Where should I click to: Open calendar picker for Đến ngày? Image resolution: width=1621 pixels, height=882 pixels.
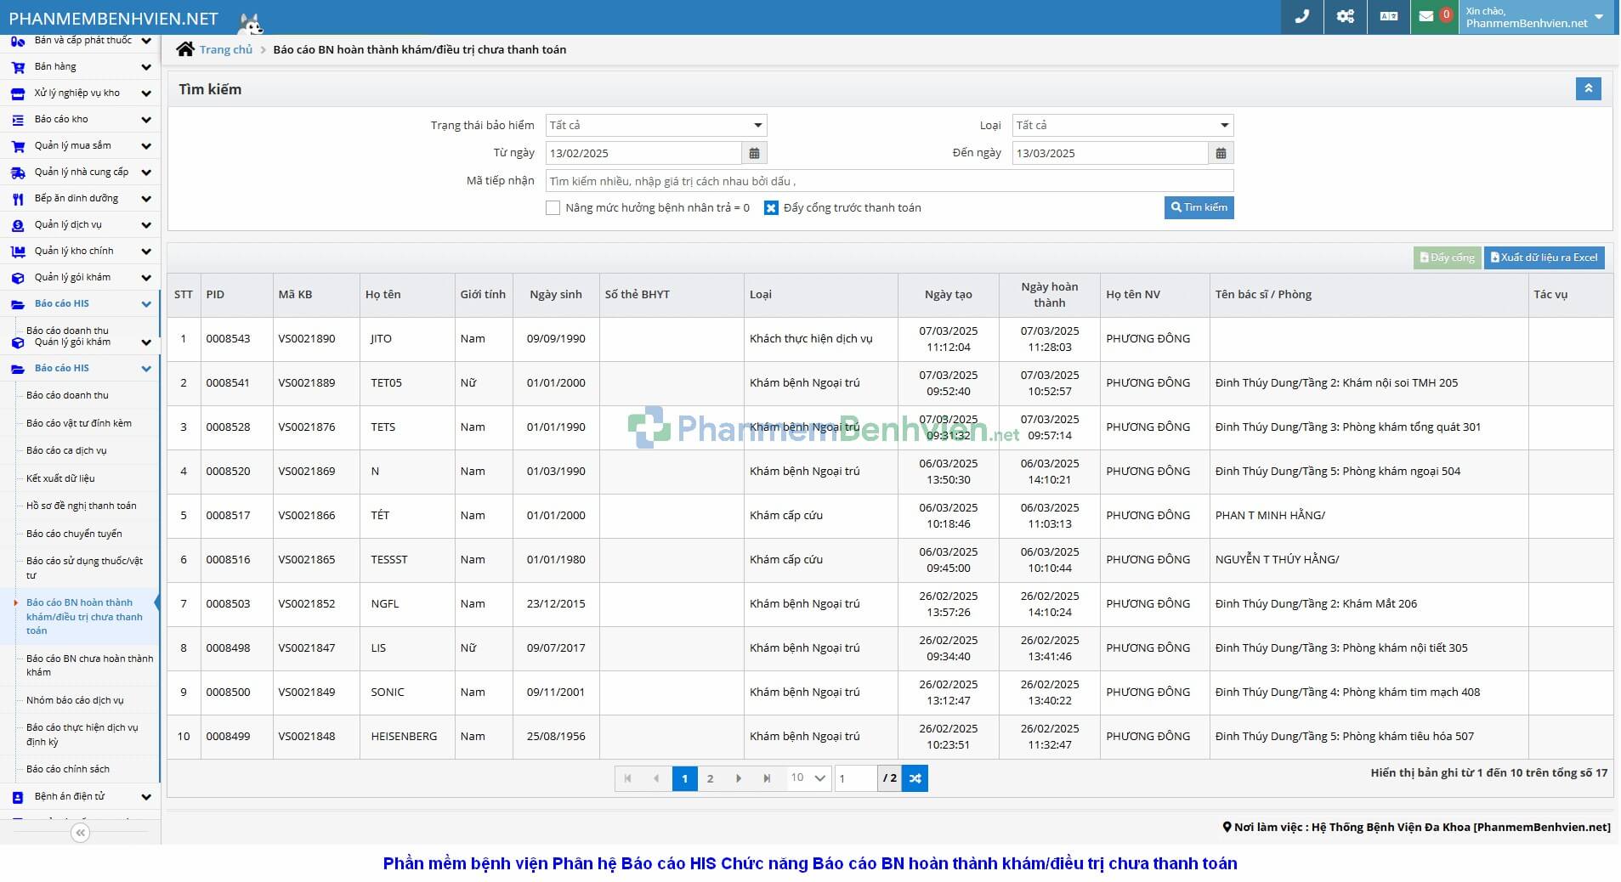tap(1221, 153)
